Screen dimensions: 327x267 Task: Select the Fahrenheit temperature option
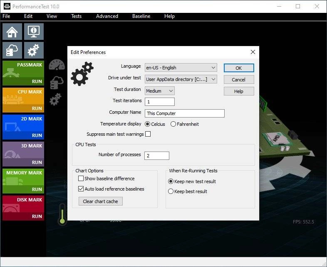185,124
